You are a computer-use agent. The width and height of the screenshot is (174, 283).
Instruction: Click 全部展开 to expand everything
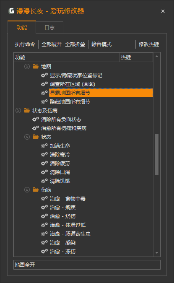pos(52,44)
